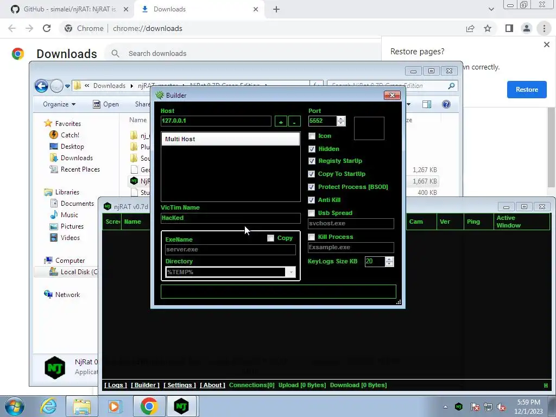Screen dimensions: 556x417
Task: Open a new Chrome tab with plus icon
Action: coord(276,9)
